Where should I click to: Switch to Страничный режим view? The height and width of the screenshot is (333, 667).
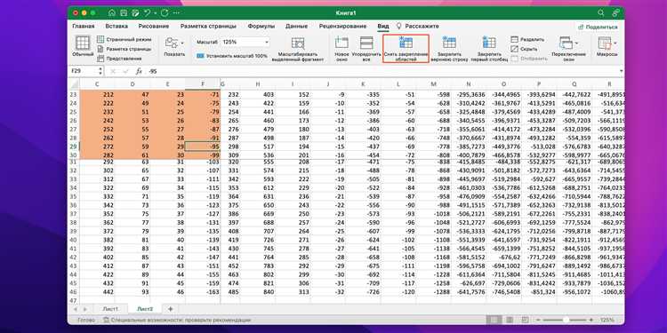(x=125, y=39)
